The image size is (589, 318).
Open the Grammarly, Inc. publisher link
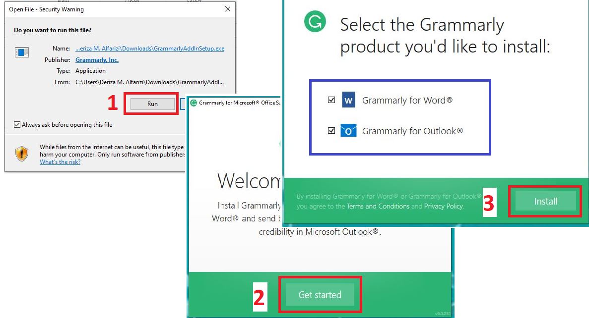tap(97, 59)
